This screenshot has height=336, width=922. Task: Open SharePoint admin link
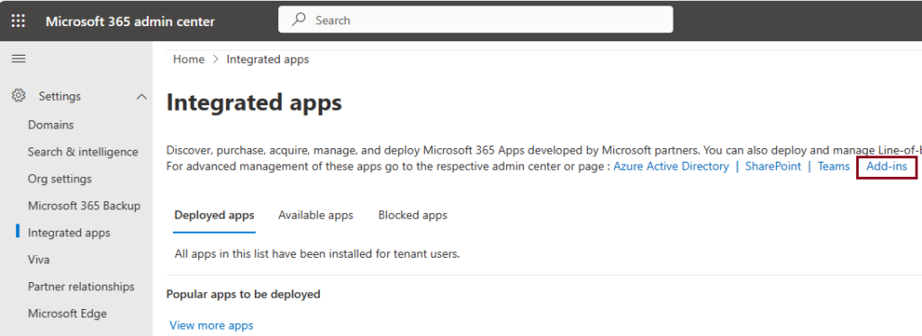click(773, 166)
